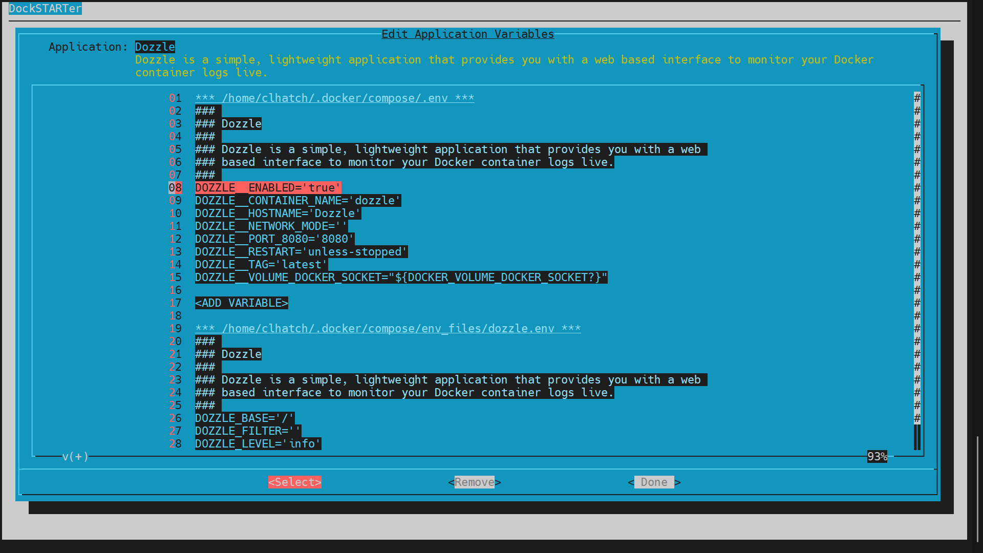Click the Select button
The image size is (983, 553).
pyautogui.click(x=294, y=482)
